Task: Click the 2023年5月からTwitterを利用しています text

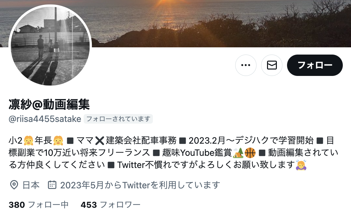Action: [140, 185]
